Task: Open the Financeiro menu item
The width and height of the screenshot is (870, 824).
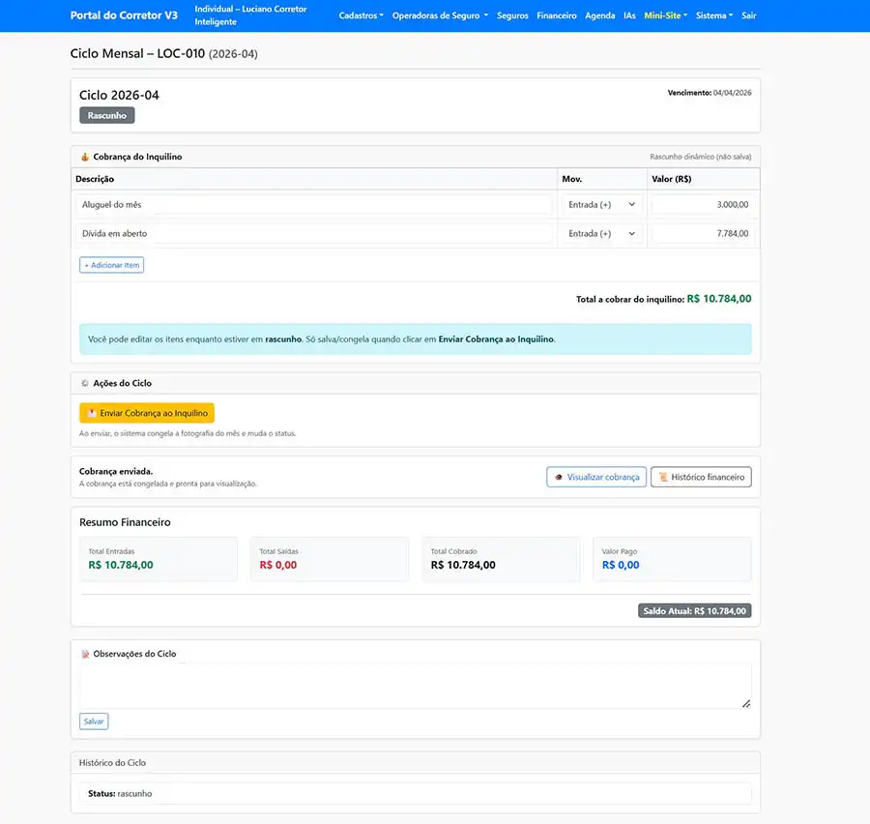Action: pyautogui.click(x=557, y=15)
